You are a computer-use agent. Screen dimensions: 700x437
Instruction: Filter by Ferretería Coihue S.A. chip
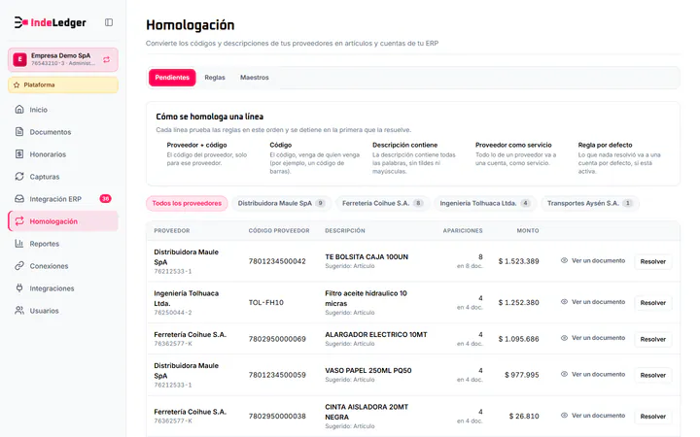(x=383, y=203)
